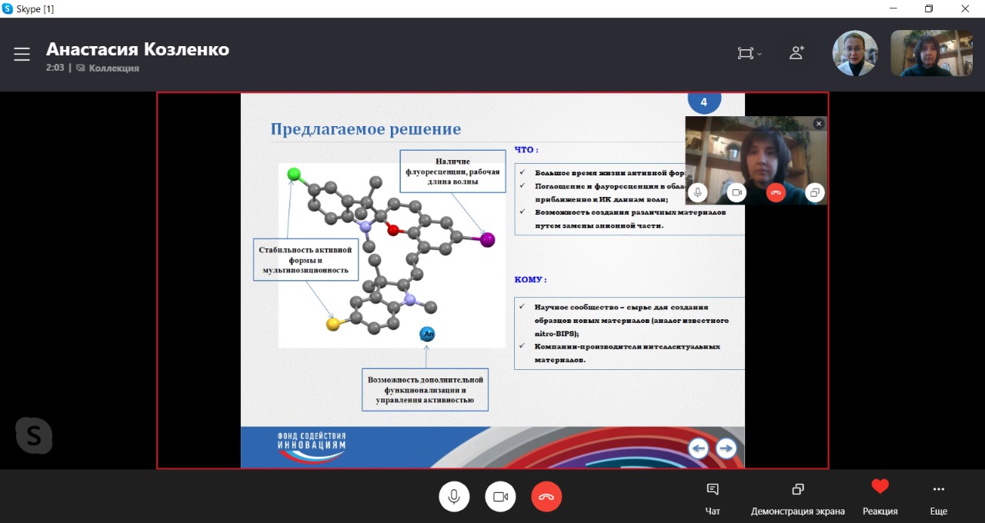Click Анастасия Козленко to view profile
985x523 pixels.
[x=138, y=48]
